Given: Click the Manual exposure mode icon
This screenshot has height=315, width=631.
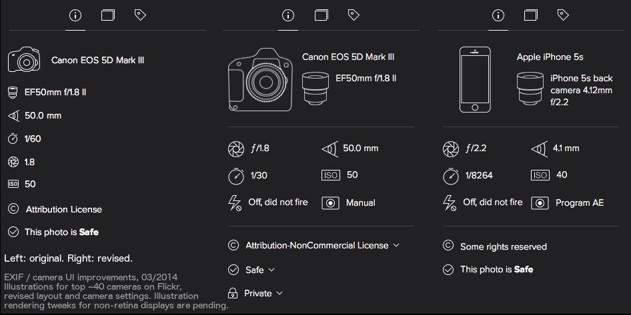Looking at the screenshot, I should (330, 202).
